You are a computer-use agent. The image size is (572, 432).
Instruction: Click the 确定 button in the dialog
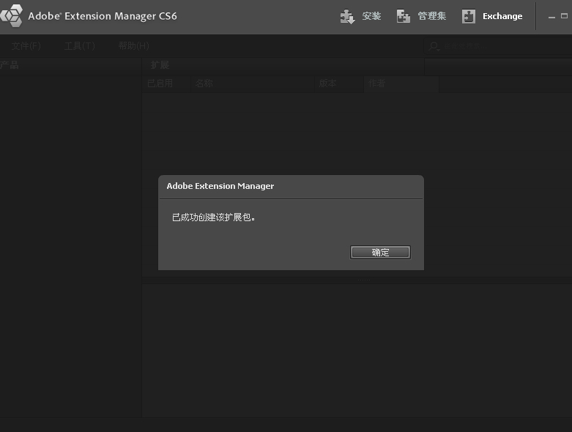pos(380,253)
